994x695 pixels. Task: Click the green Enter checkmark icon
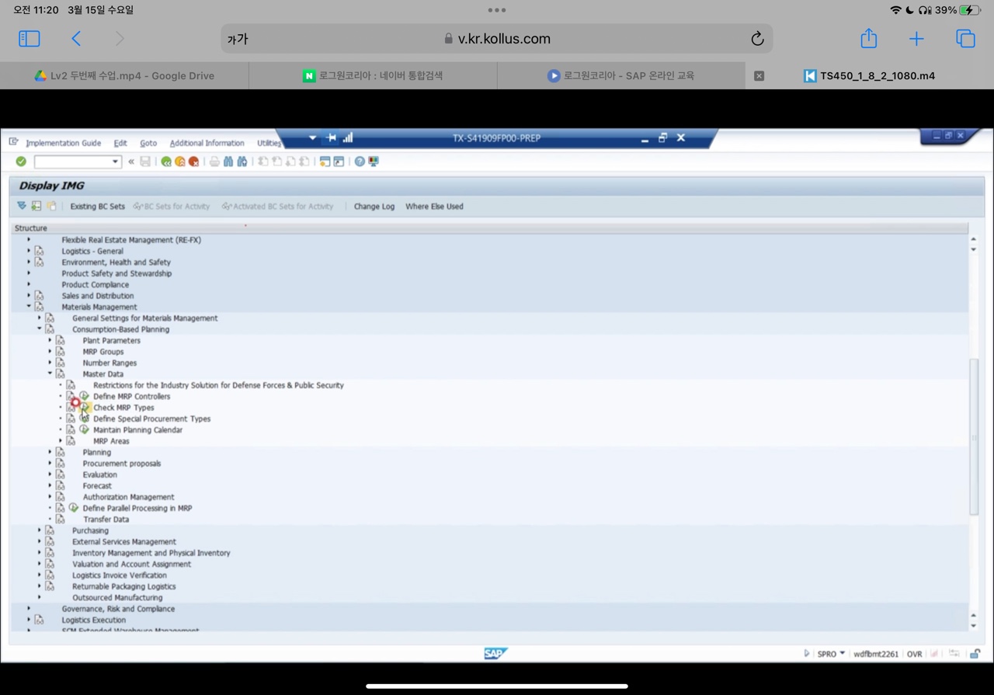[21, 162]
